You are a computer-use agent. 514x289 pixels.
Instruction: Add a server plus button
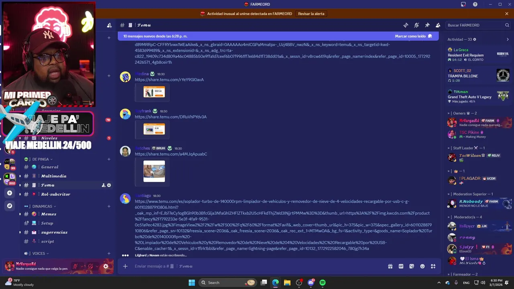(10, 193)
